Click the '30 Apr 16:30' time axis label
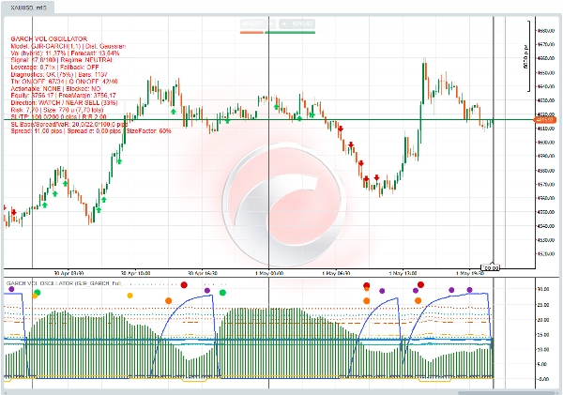 click(203, 273)
